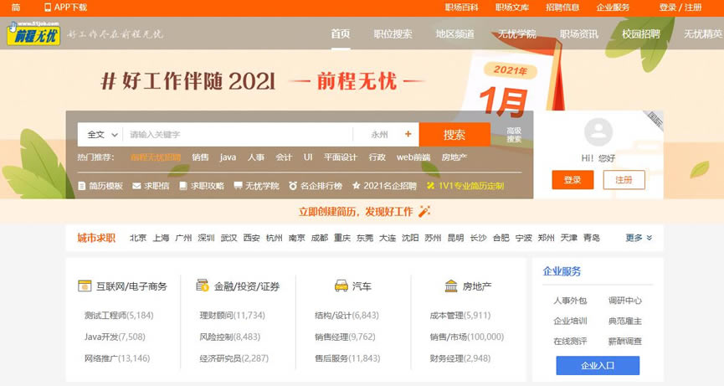The width and height of the screenshot is (724, 386).
Task: Click 登录 / 注册 in top bar
Action: point(680,8)
